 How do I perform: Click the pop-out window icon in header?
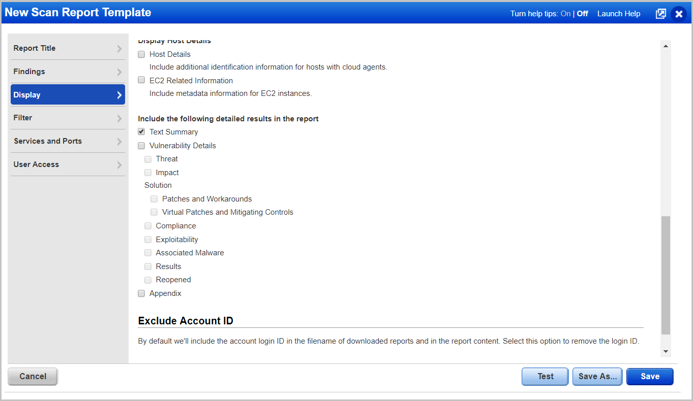pos(660,14)
